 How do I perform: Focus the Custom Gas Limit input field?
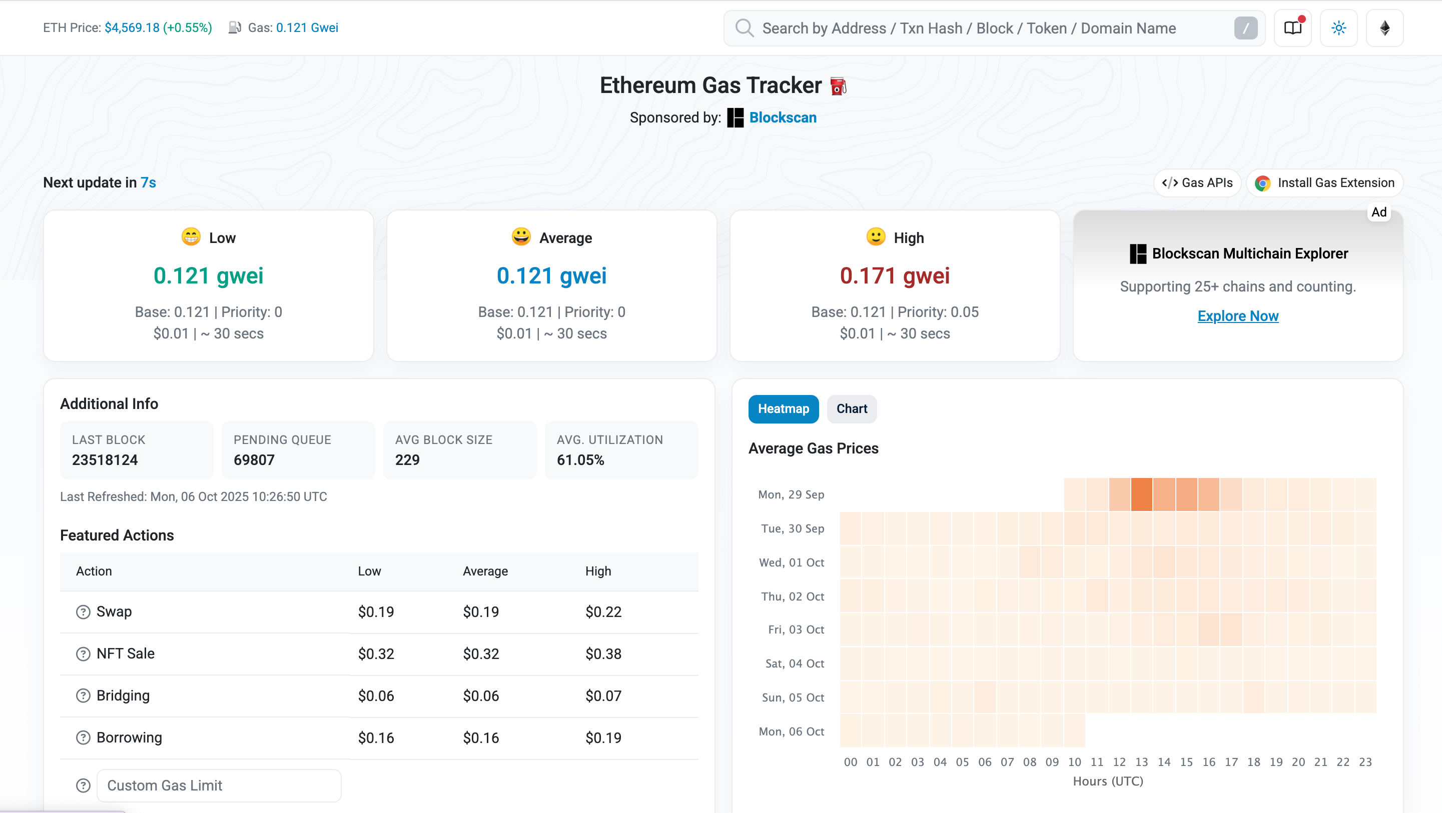pyautogui.click(x=219, y=785)
